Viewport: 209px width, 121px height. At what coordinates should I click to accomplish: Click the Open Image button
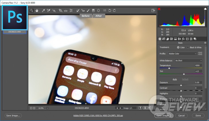[x=162, y=116]
